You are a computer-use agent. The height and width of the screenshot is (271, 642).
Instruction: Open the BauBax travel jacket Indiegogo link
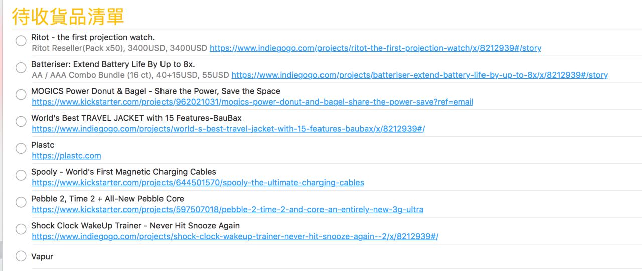[x=228, y=129]
